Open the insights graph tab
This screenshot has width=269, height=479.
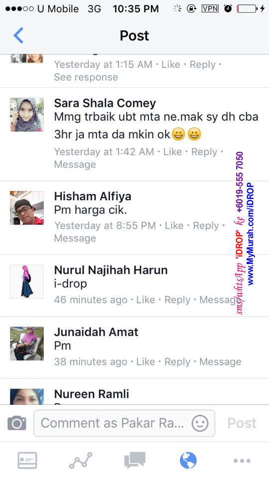click(81, 461)
